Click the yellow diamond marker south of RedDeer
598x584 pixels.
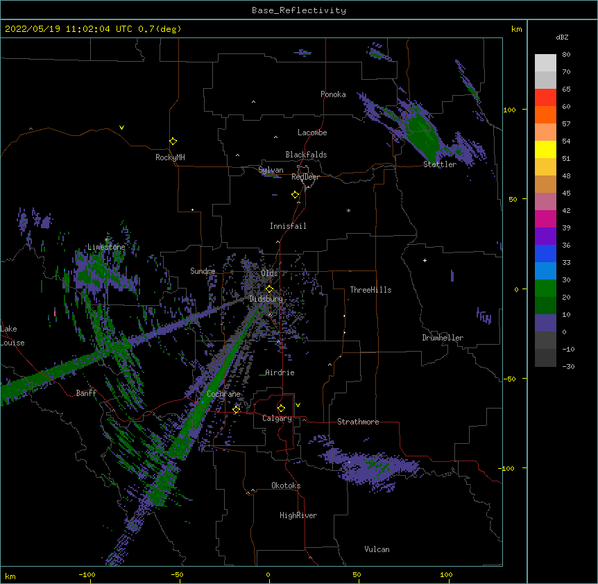(295, 195)
